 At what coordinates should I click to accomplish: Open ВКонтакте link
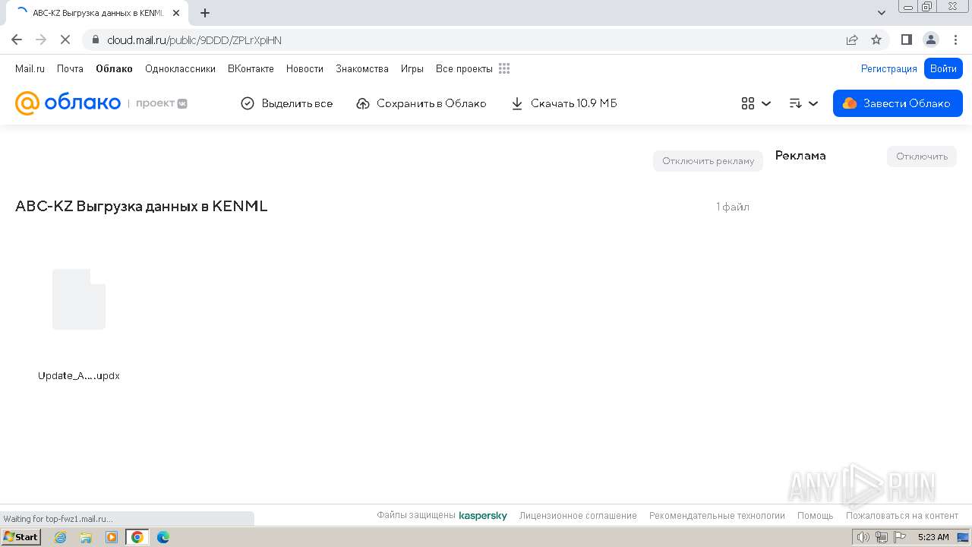pyautogui.click(x=251, y=68)
